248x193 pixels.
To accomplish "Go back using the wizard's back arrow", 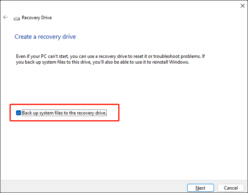I will point(5,18).
